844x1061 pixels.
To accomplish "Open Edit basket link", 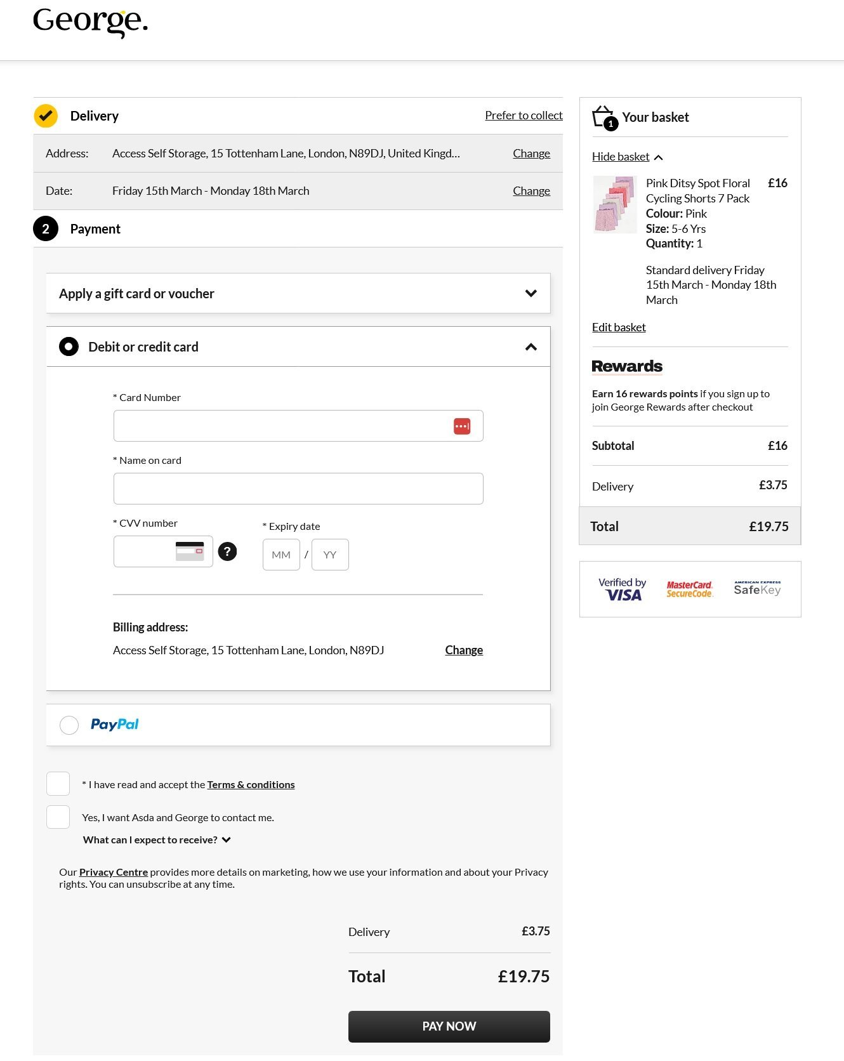I will click(619, 327).
